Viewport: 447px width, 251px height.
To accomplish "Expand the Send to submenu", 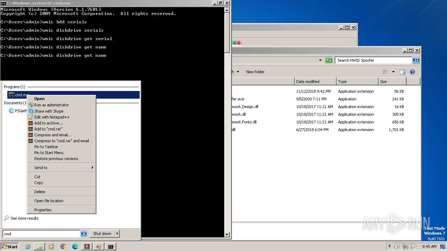I will pyautogui.click(x=61, y=168).
